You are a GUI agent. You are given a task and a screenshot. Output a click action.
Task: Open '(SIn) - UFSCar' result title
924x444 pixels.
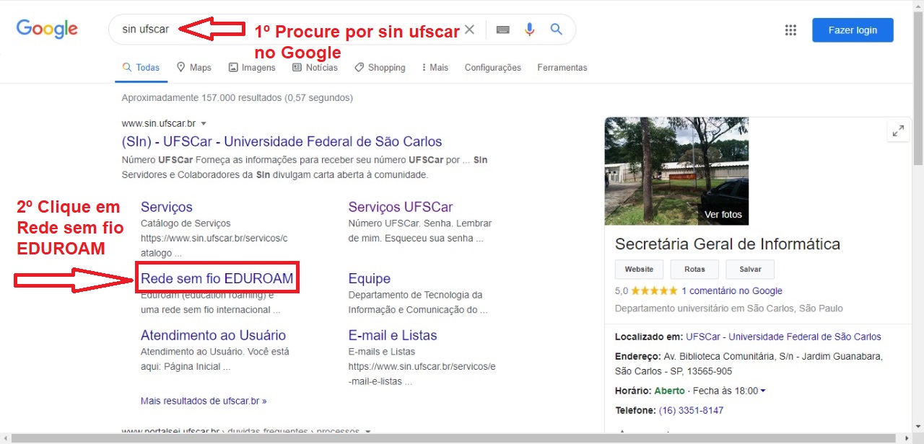pyautogui.click(x=282, y=141)
